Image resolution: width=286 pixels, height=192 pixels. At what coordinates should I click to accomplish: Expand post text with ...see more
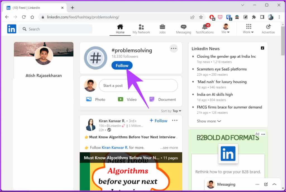point(169,148)
